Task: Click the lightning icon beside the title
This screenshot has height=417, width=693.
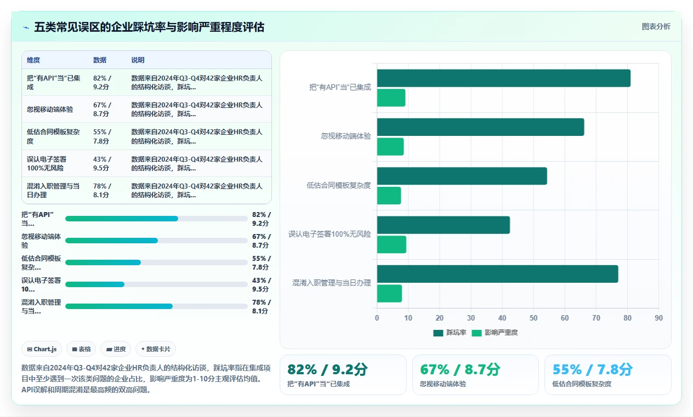Action: [x=26, y=27]
